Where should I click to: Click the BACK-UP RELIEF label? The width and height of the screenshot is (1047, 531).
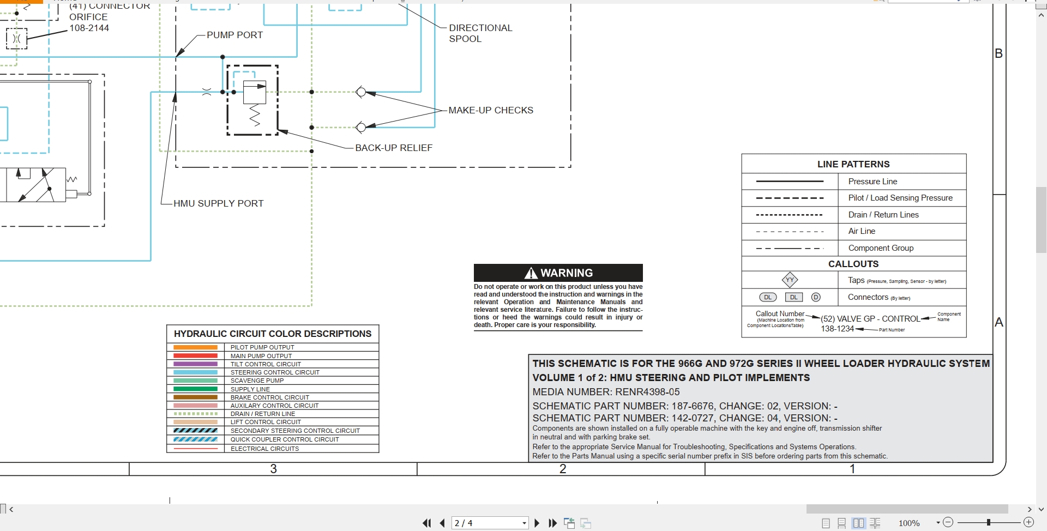(x=394, y=148)
